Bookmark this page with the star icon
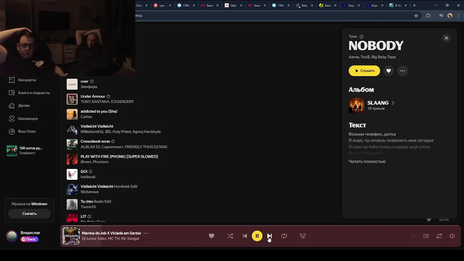464x261 pixels. tap(416, 16)
